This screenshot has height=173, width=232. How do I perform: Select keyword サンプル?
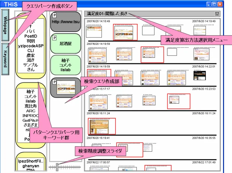coord(31,65)
